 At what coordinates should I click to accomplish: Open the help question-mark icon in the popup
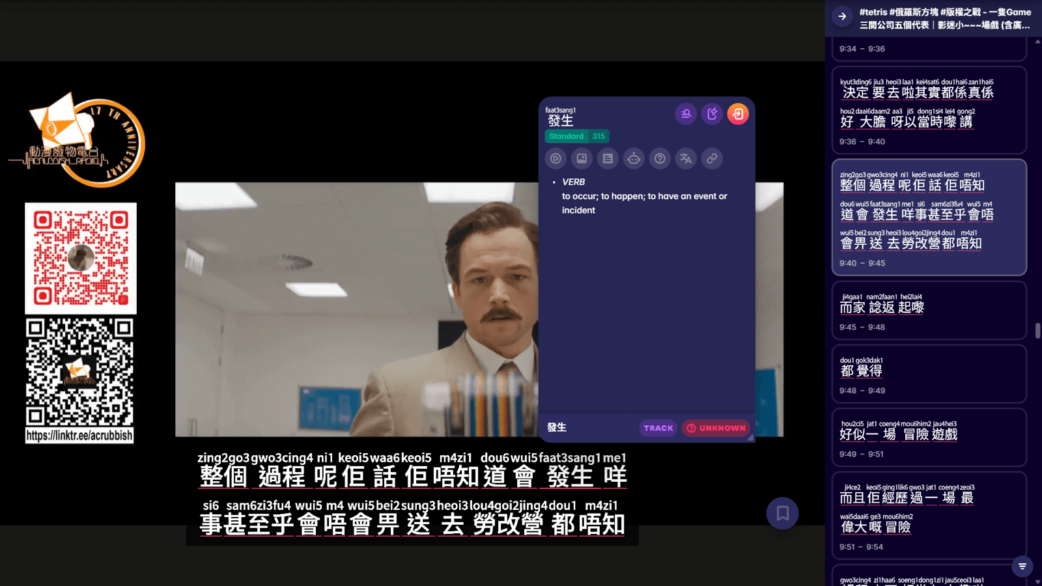[x=660, y=159]
